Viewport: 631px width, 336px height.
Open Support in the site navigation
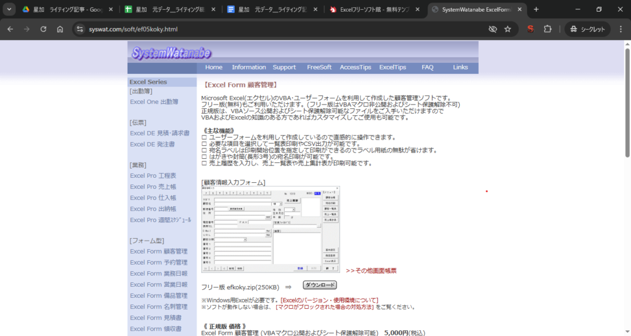(x=284, y=68)
